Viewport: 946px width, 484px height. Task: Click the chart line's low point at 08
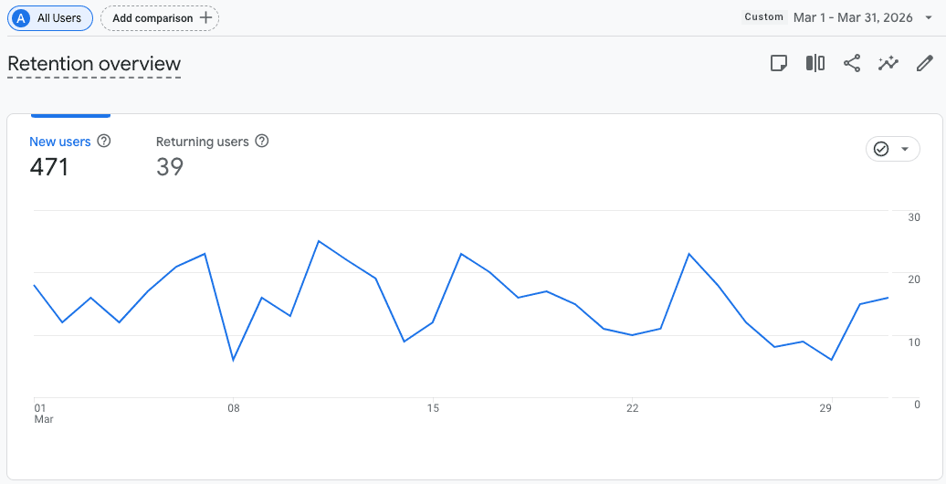pos(233,360)
